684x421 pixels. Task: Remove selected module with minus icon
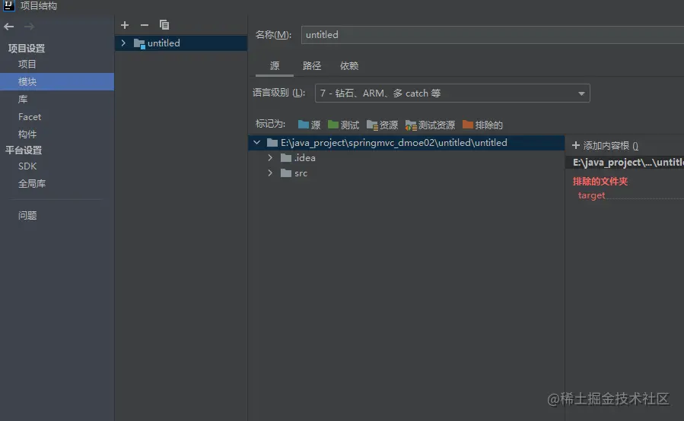pos(145,25)
